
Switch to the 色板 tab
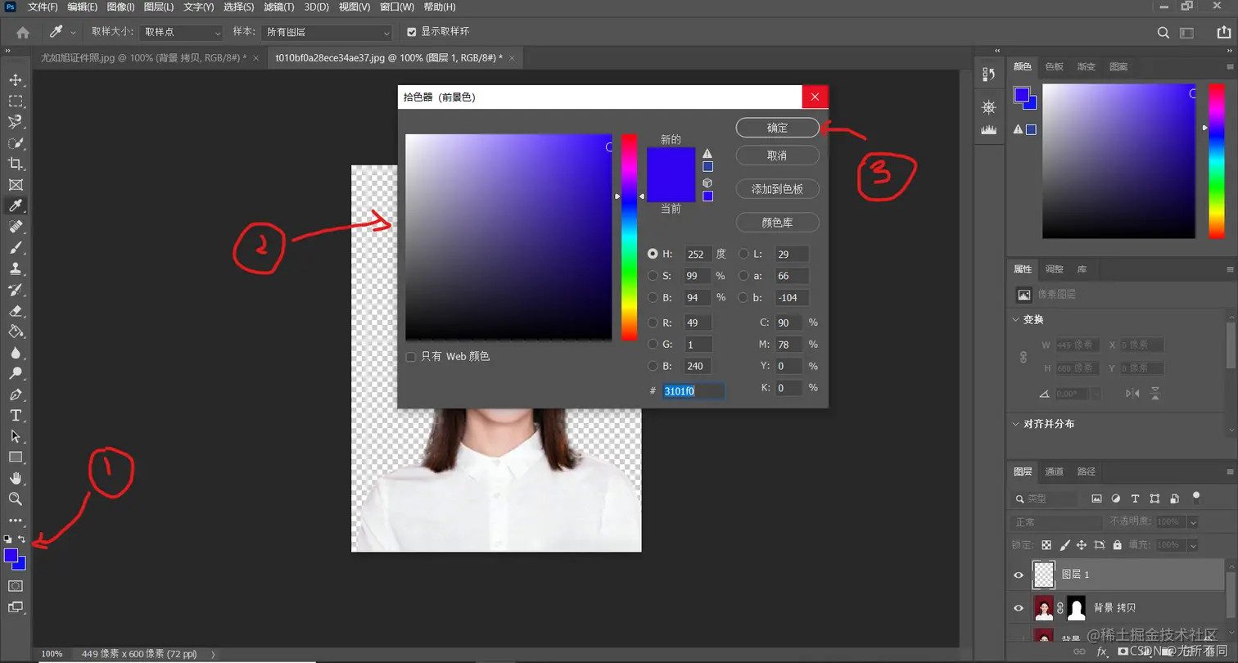(x=1055, y=66)
